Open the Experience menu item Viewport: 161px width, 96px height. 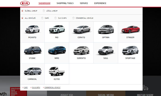click(100, 3)
